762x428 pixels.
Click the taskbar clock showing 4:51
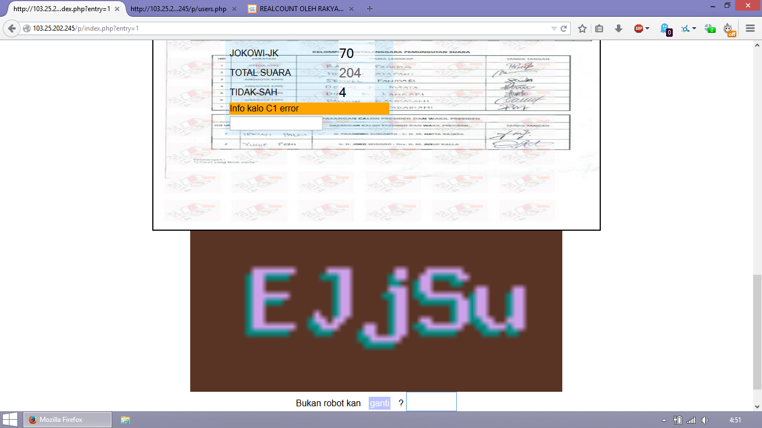point(735,420)
